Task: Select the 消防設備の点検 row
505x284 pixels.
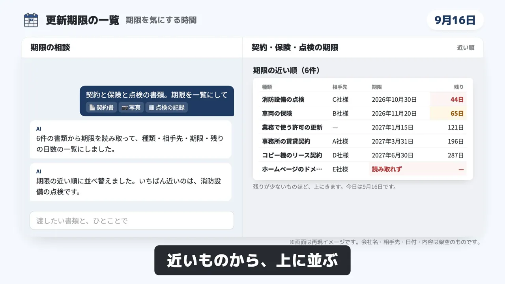Action: coord(363,99)
